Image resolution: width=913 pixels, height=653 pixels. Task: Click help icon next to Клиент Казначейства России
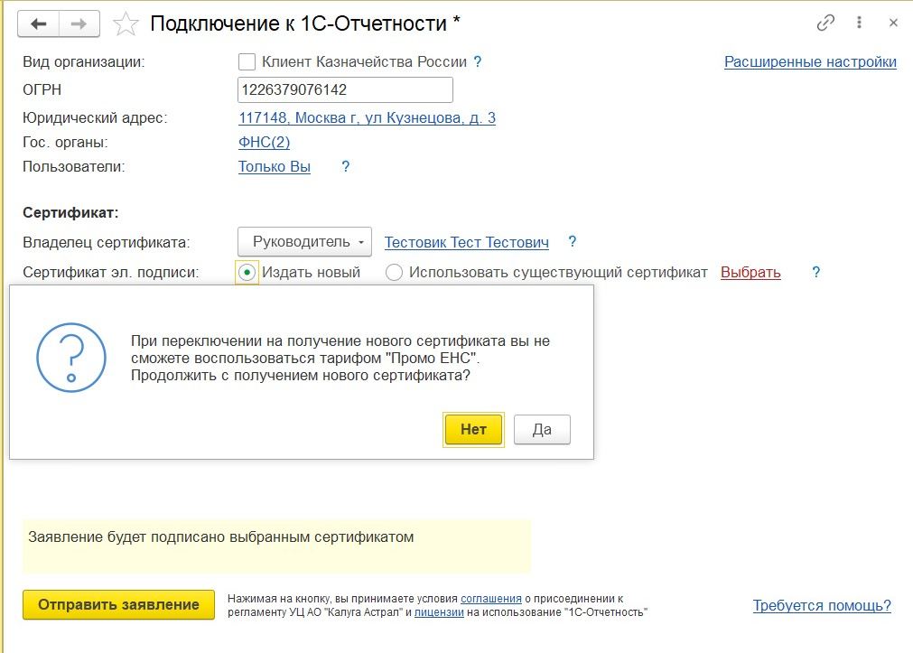pos(478,62)
